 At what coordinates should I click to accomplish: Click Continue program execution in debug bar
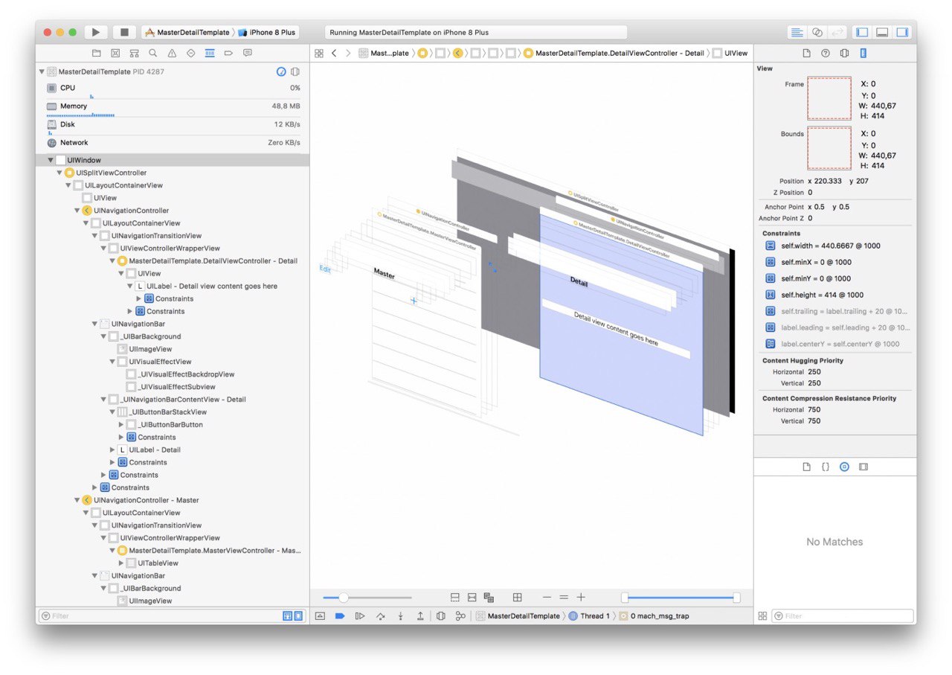[x=360, y=616]
